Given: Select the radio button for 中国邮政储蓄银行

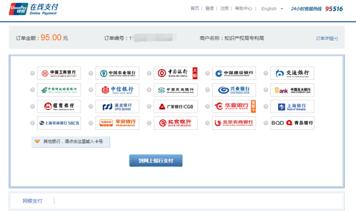Looking at the screenshot, I should tap(33, 89).
